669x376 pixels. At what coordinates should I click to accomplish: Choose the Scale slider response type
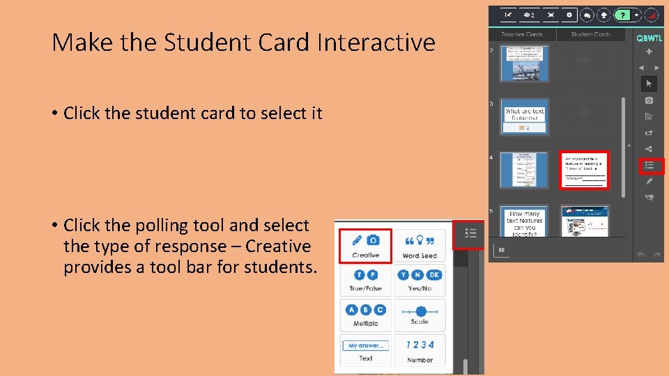click(420, 315)
